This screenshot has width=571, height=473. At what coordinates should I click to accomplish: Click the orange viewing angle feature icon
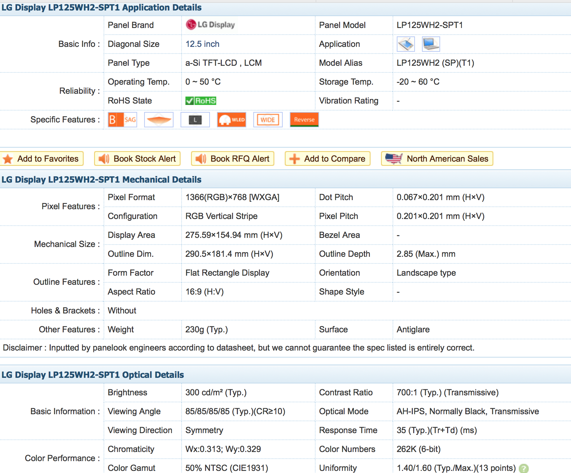point(159,120)
